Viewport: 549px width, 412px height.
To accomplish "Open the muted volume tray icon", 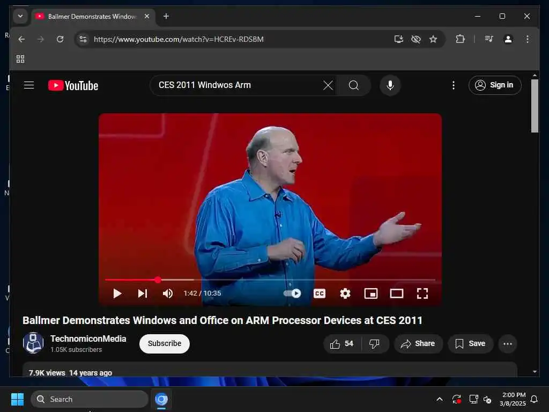I will coord(487,399).
